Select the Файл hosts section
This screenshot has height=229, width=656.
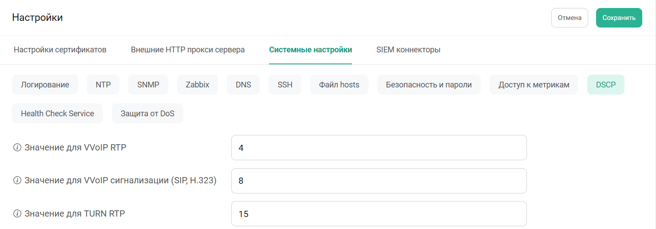click(x=339, y=85)
